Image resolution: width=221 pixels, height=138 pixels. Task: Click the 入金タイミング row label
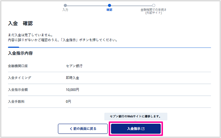click(19, 78)
